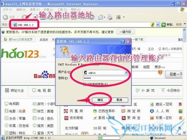
Task: Click the page scrollbar down arrow
Action: (184, 133)
